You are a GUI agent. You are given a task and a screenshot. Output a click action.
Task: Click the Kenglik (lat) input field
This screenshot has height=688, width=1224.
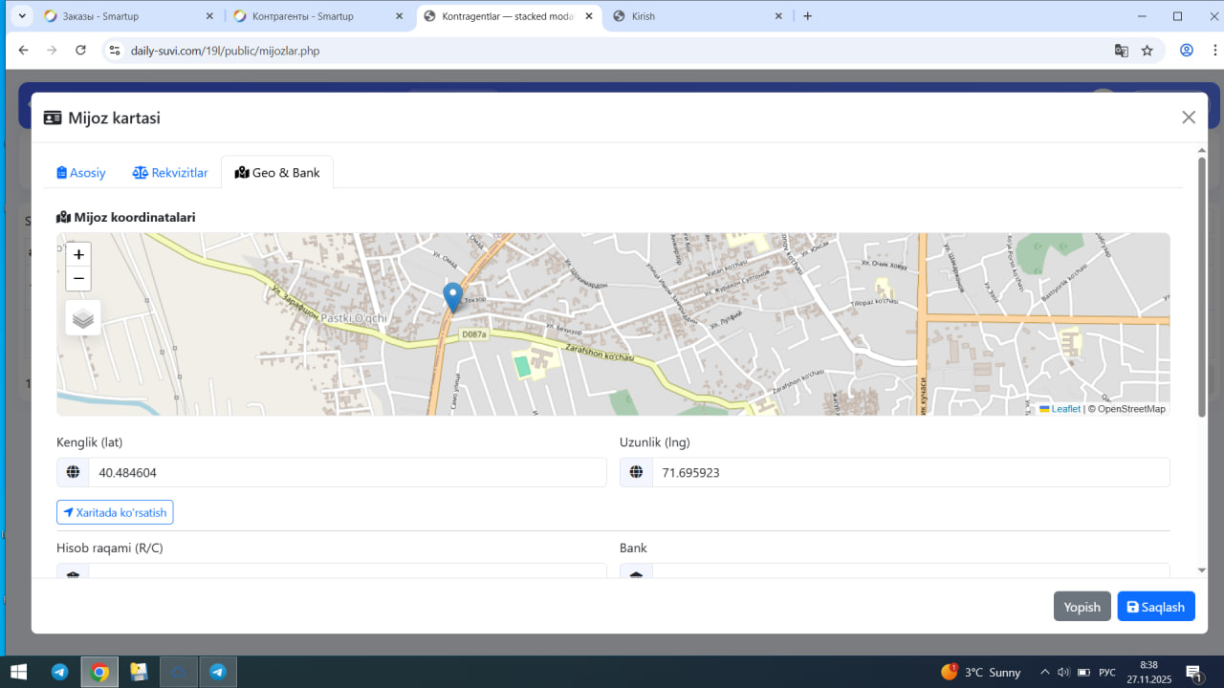tap(347, 472)
